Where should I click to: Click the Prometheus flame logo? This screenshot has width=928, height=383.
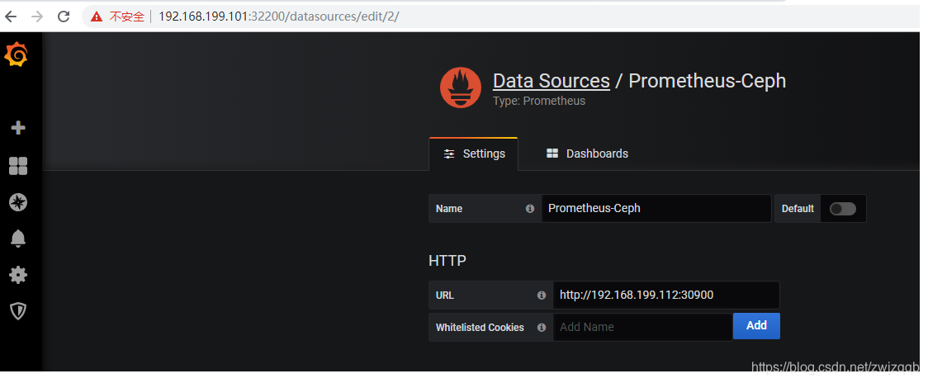click(461, 87)
